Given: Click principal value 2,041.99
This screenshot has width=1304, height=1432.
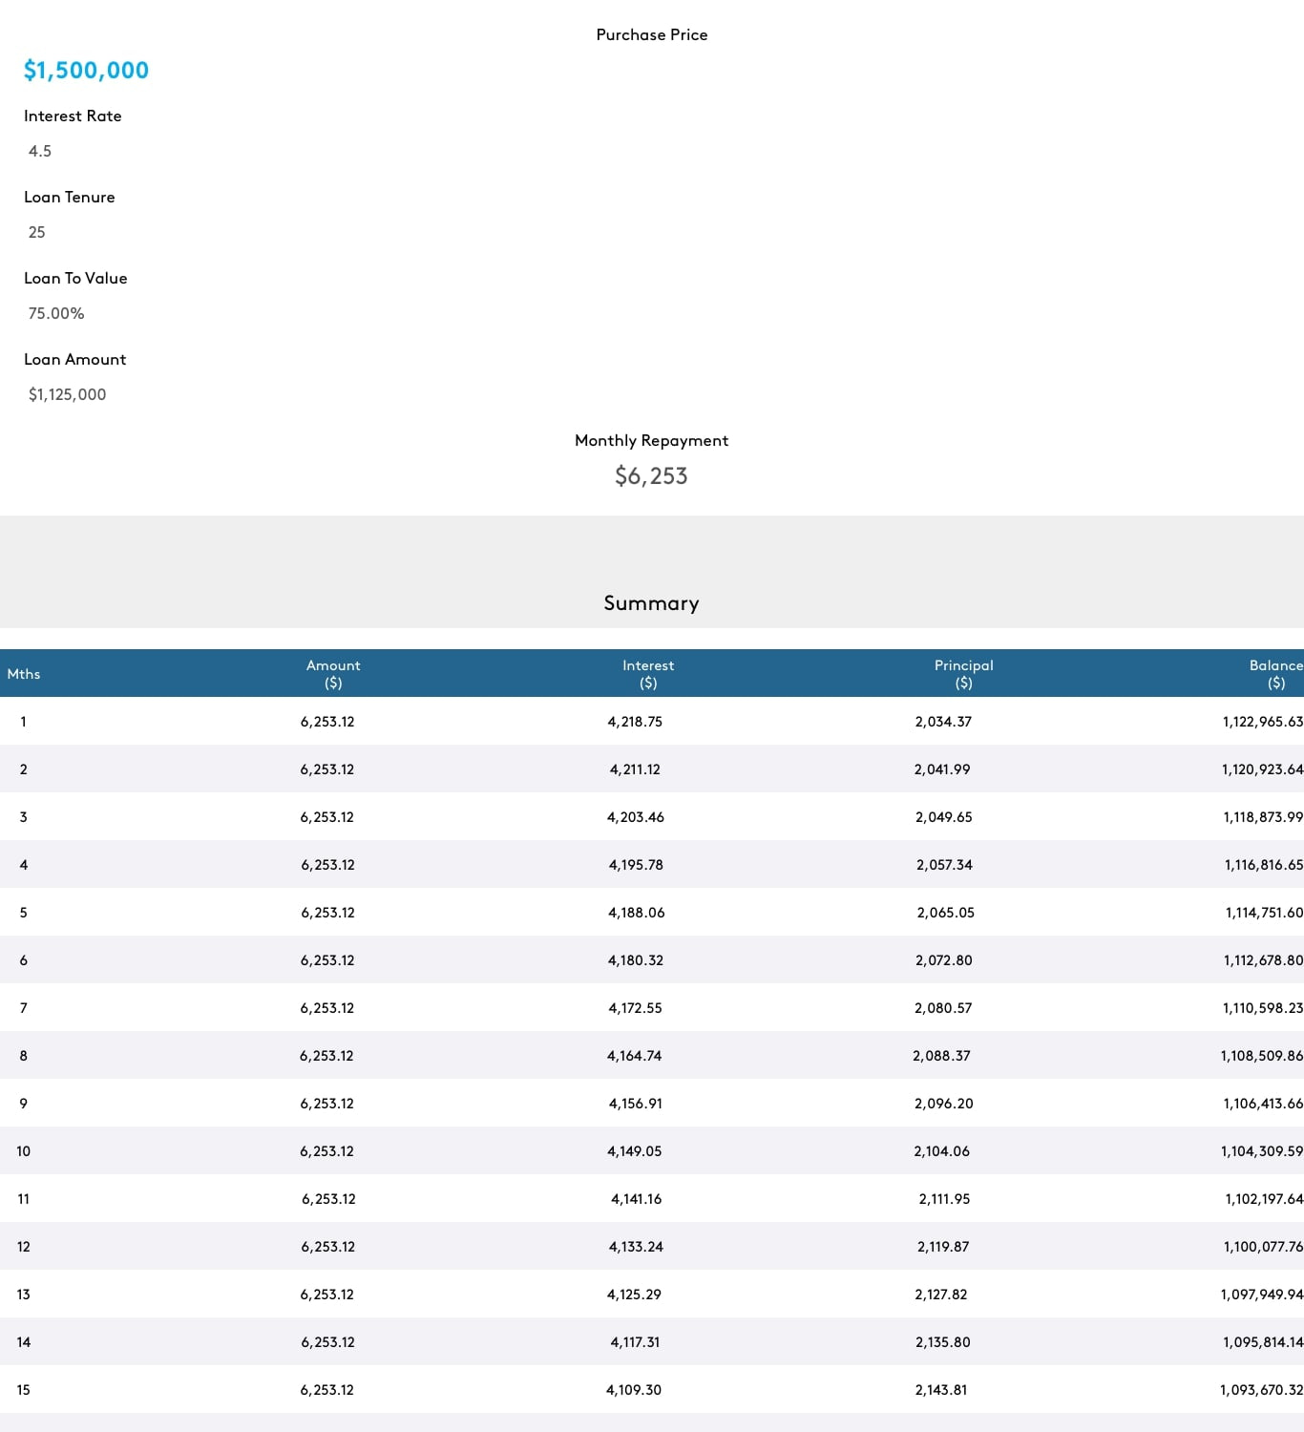Looking at the screenshot, I should [942, 769].
